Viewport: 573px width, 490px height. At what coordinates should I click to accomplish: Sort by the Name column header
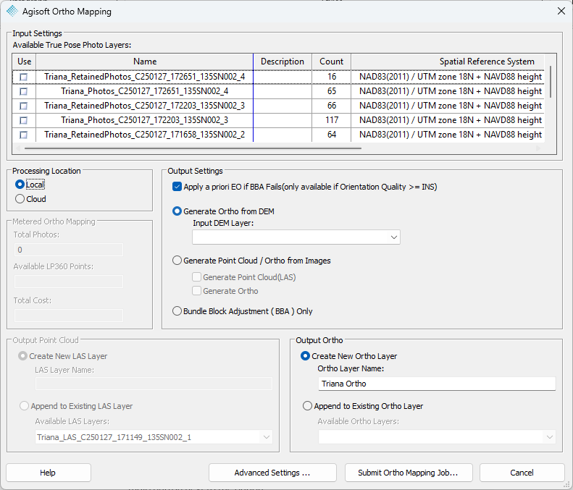coord(145,62)
